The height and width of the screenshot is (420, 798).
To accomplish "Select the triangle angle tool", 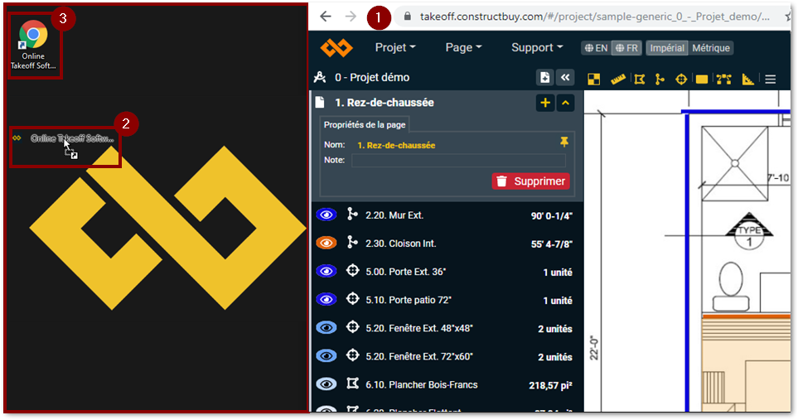I will pos(748,80).
